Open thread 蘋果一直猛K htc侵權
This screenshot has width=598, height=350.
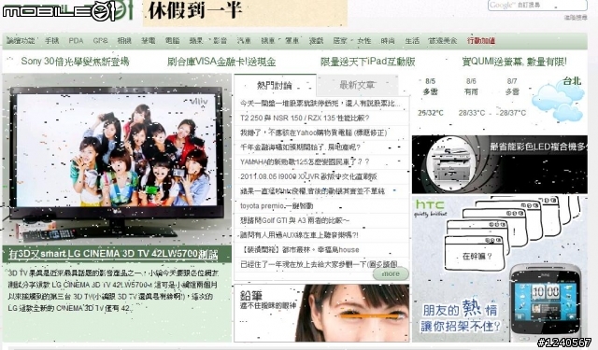(x=312, y=191)
